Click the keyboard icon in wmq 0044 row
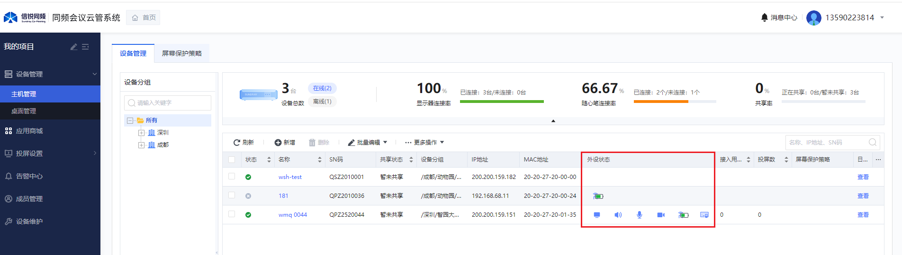This screenshot has width=902, height=255. [704, 215]
